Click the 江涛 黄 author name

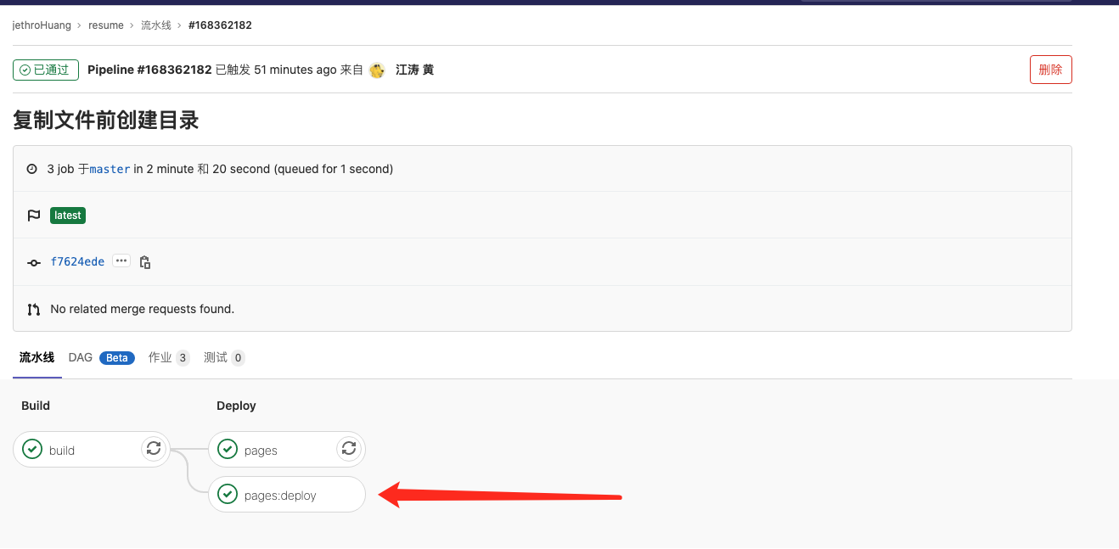point(414,70)
